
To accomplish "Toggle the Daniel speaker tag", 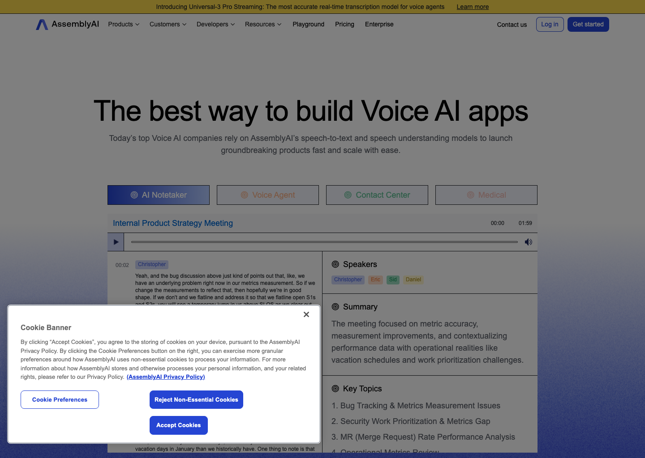I will [413, 280].
